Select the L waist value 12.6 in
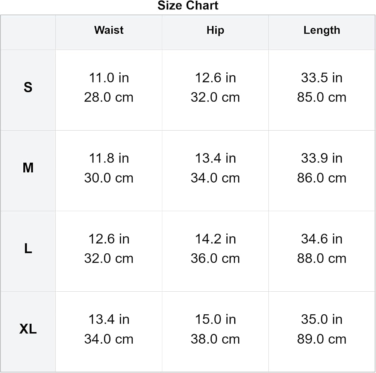The height and width of the screenshot is (373, 376). 109,239
